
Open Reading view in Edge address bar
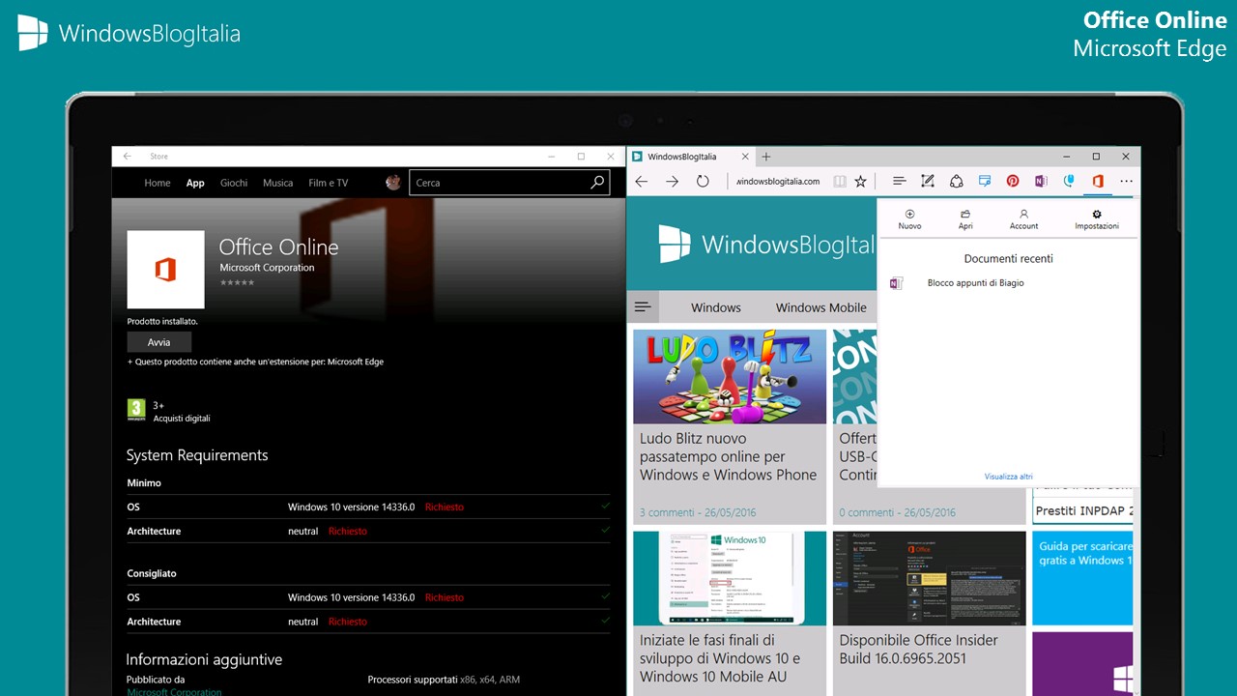840,181
